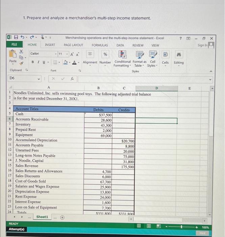Click the Paste clipboard icon
The image size is (225, 237).
coord(13,54)
